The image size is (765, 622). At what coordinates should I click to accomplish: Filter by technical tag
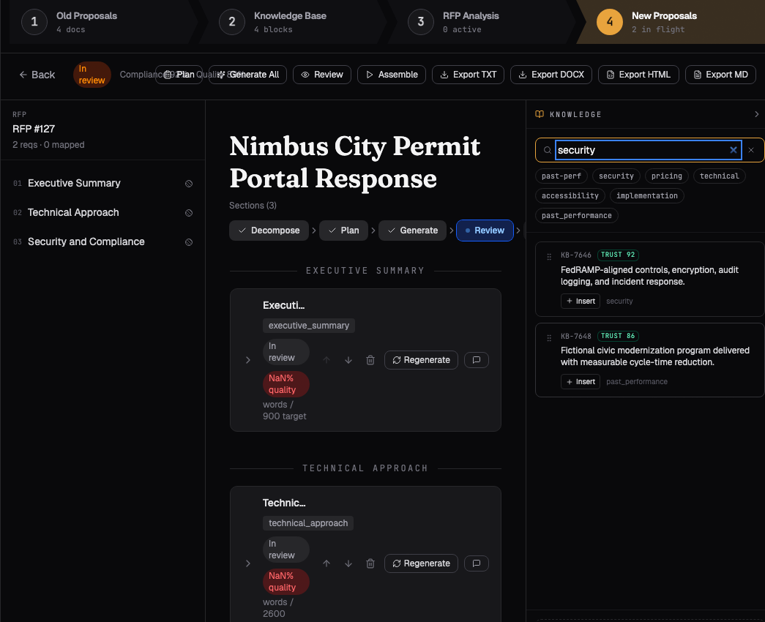(719, 176)
